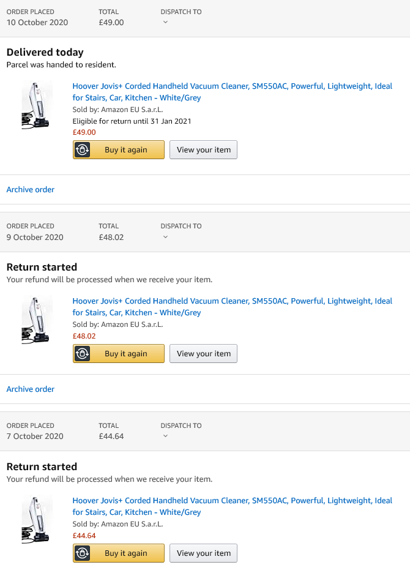Click the Buy it again label for the £48.02 item
The width and height of the screenshot is (410, 573).
click(x=126, y=354)
